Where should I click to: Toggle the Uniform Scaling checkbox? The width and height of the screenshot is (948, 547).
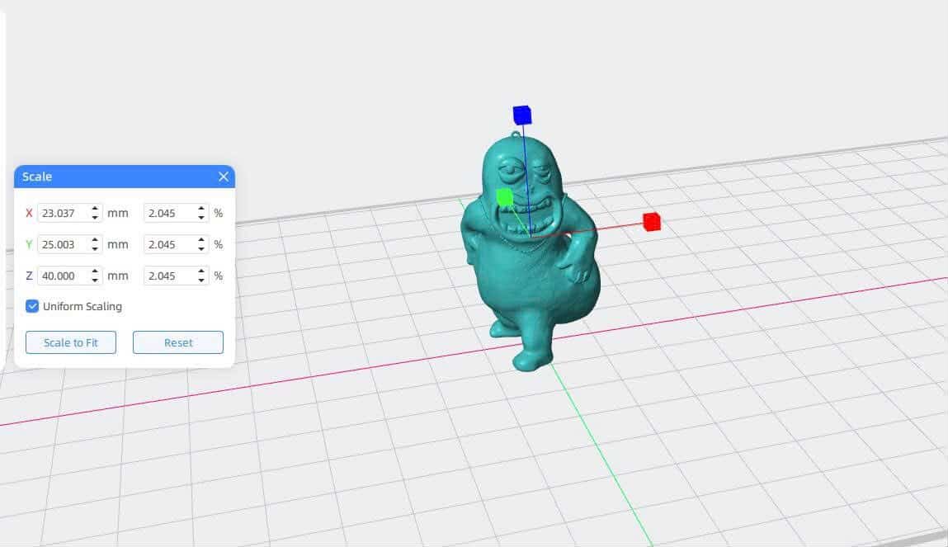[32, 306]
